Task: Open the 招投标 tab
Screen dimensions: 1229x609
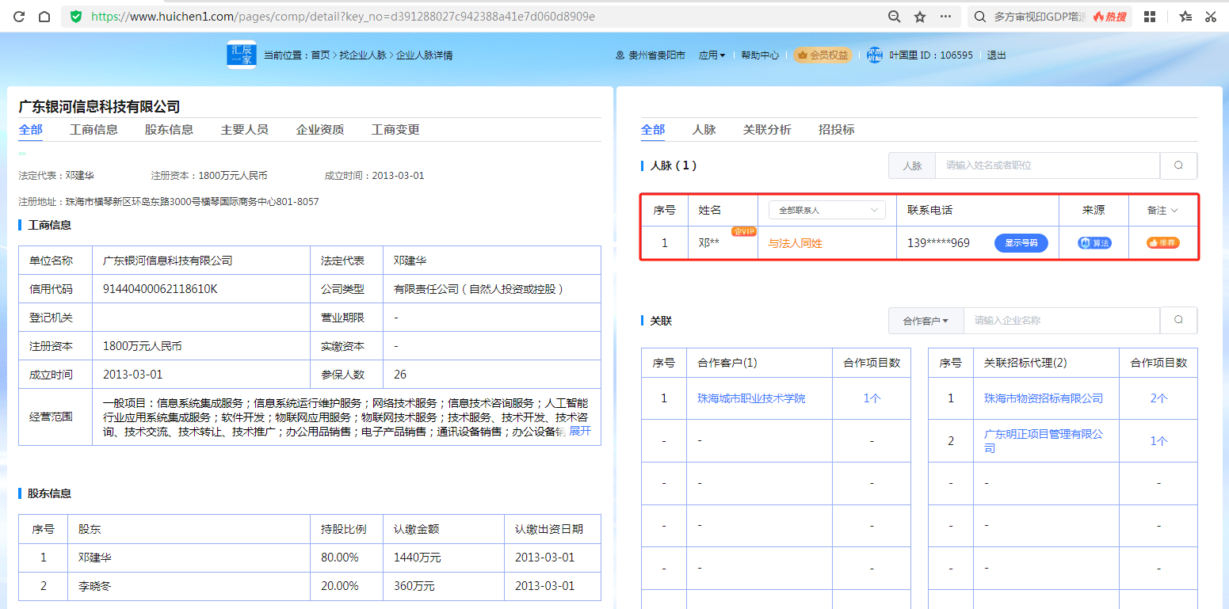Action: (836, 130)
